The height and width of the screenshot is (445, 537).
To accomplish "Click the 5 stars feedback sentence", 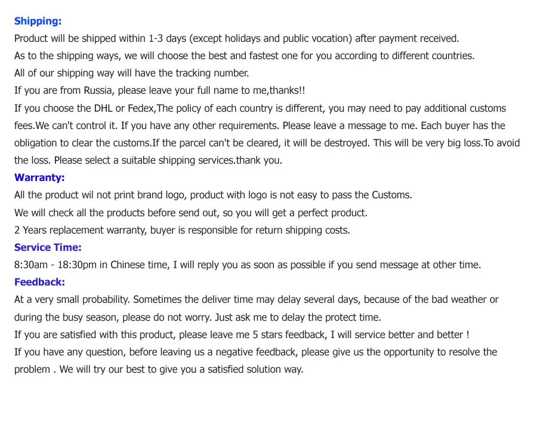I will 242,334.
